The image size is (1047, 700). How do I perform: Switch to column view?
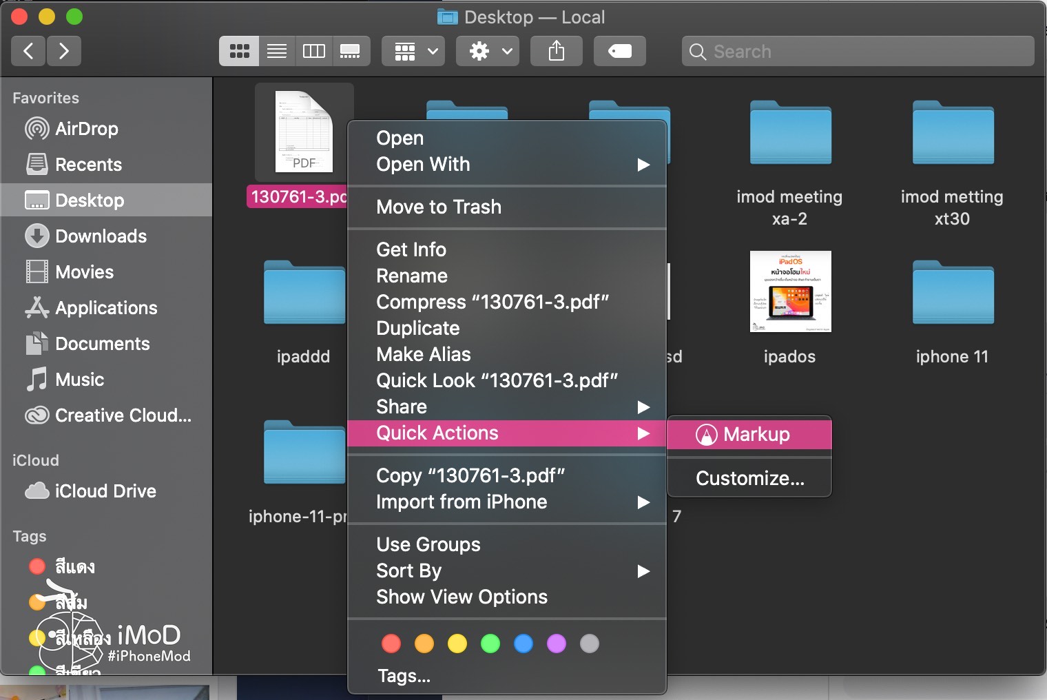313,50
